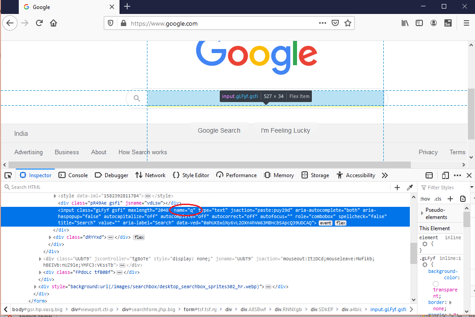Toggle Responsive Design Mode
The image size is (475, 317).
pos(445,175)
